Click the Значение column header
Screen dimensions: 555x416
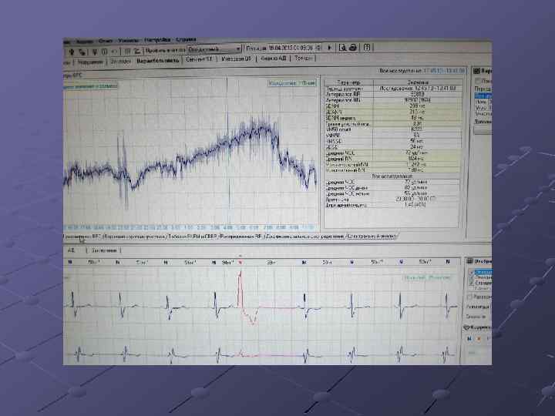click(x=418, y=82)
